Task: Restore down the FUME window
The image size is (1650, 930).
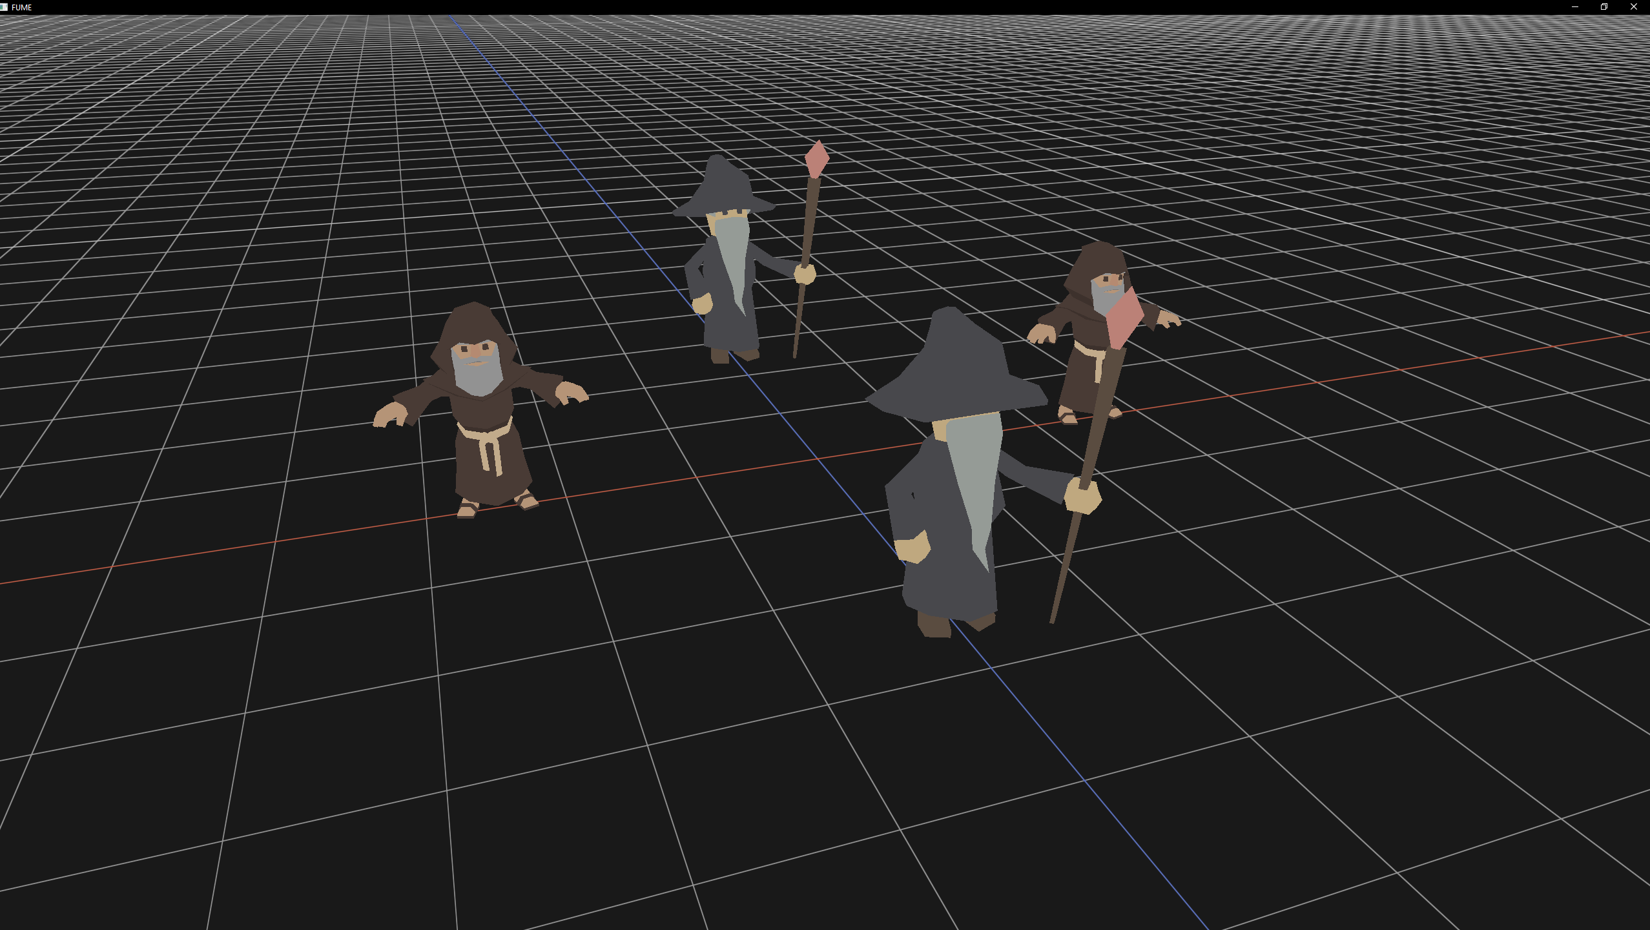Action: 1604,7
